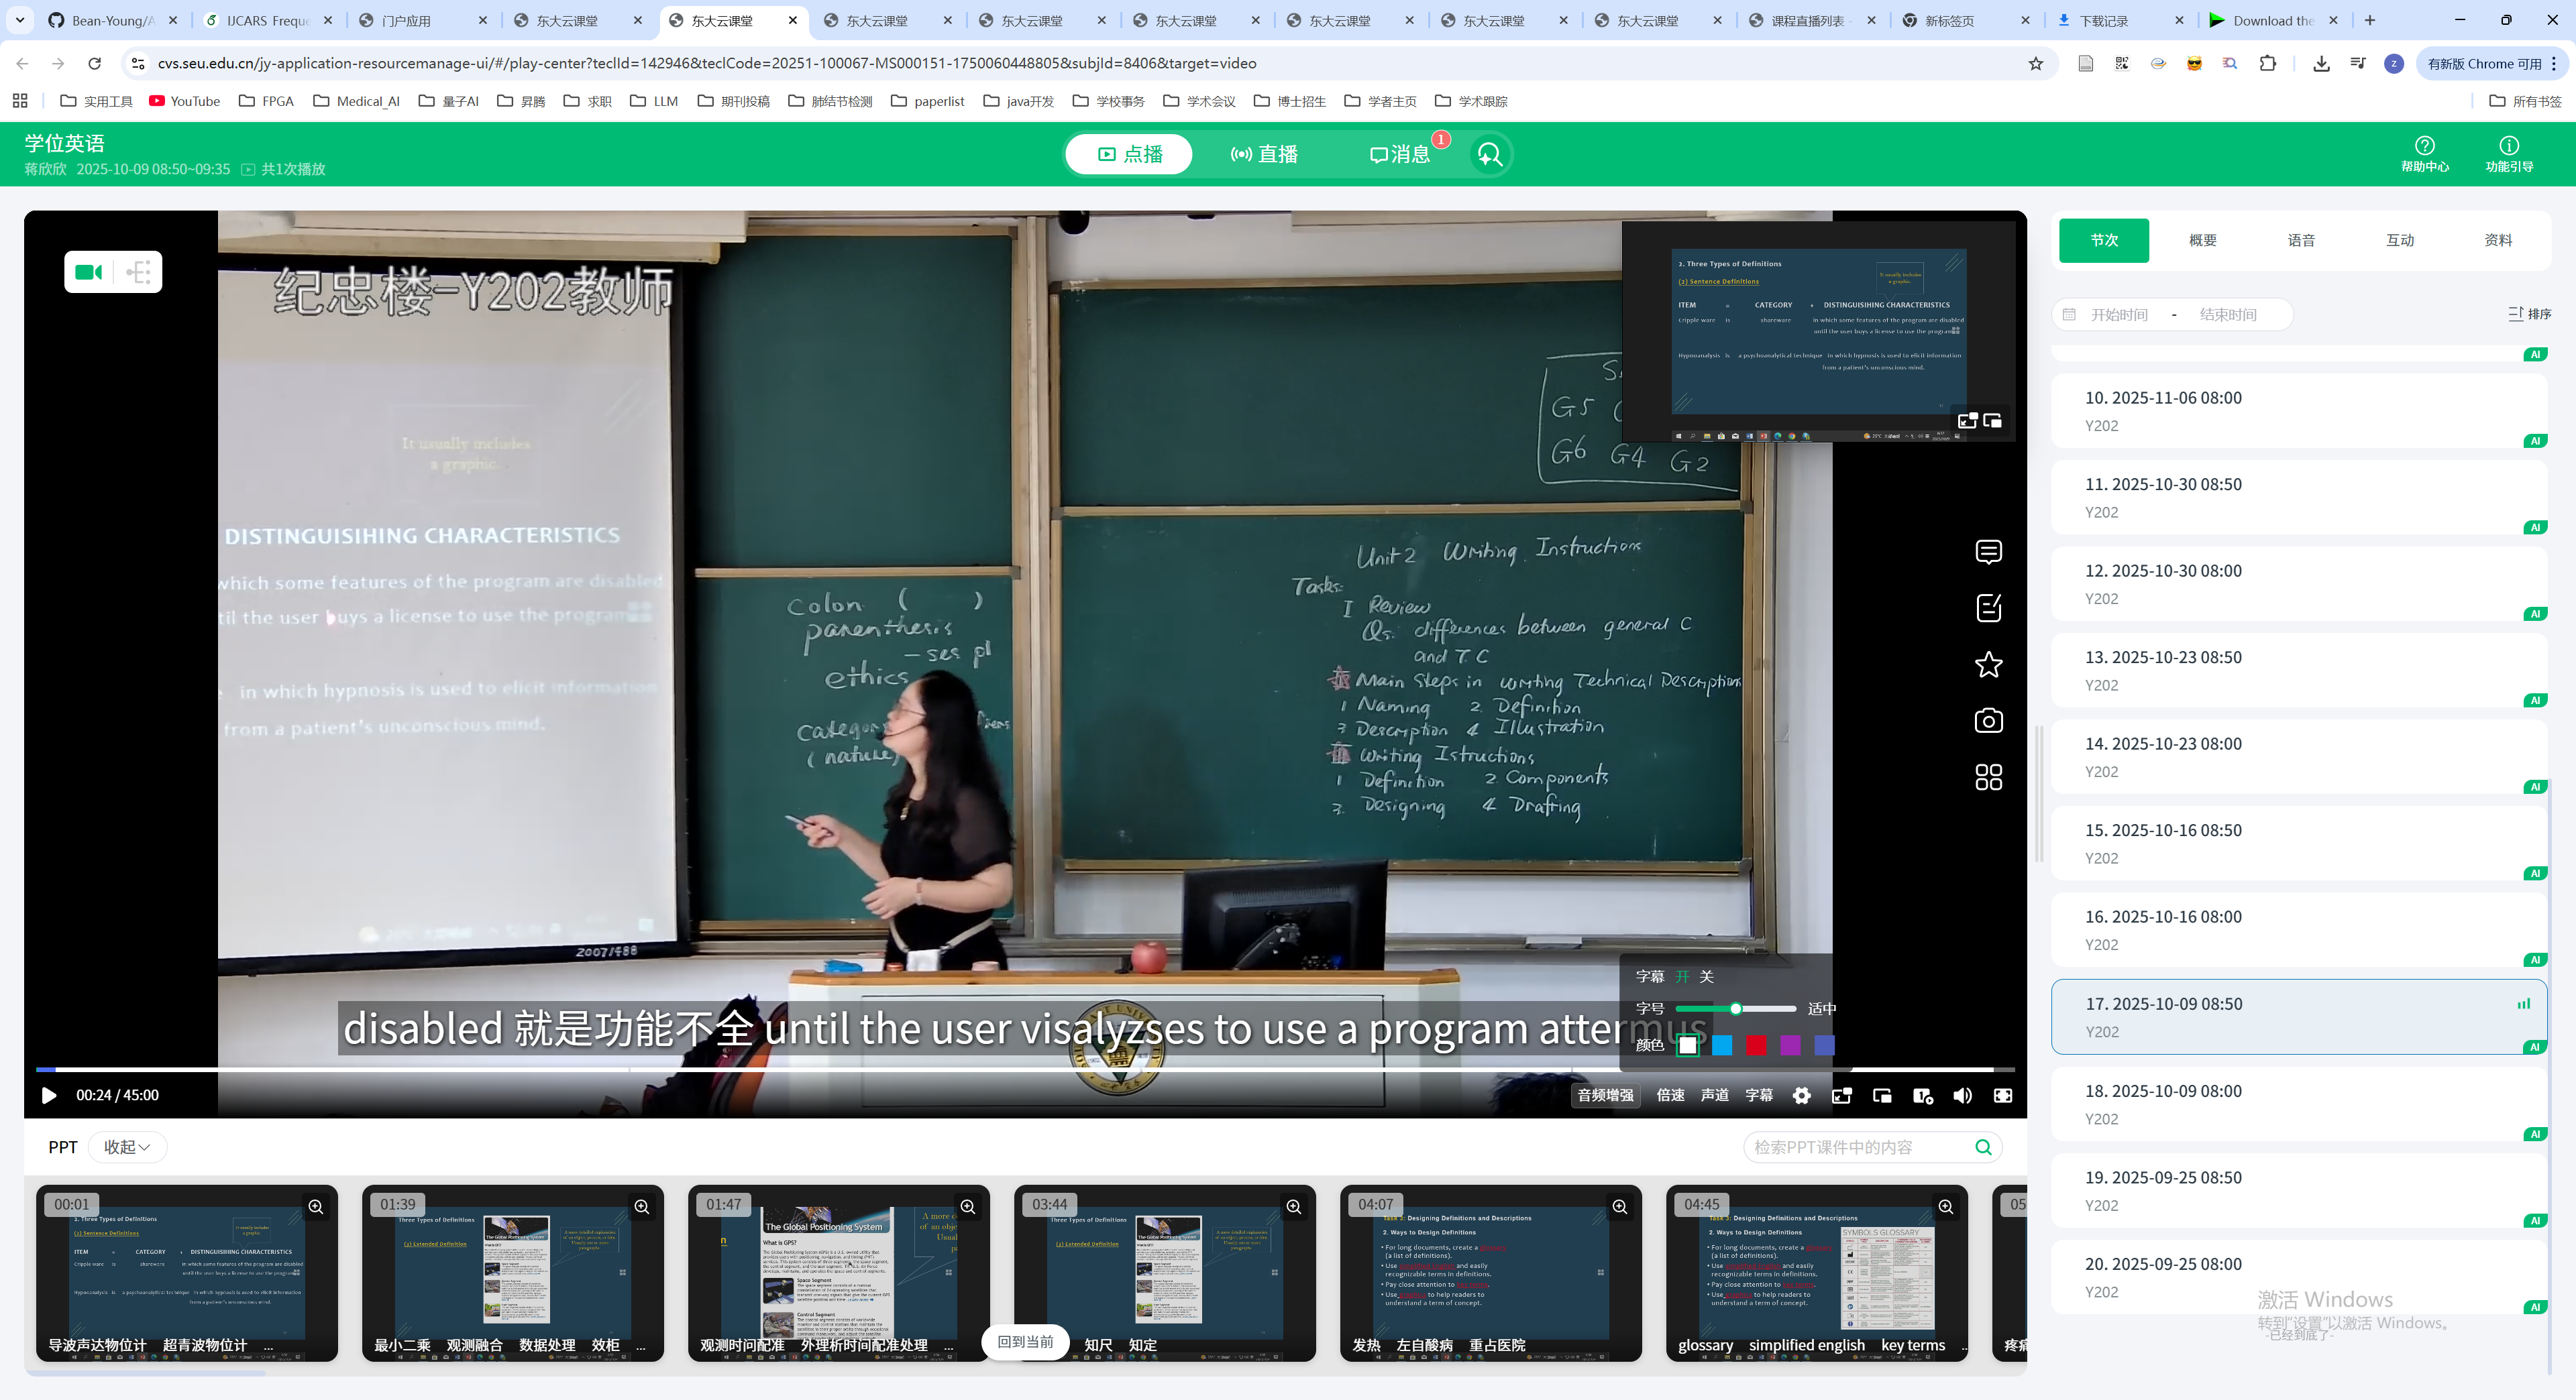Open the 倍速 playback speed menu

1670,1095
